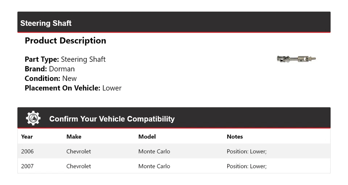Select the Product Description heading
Viewport: 348px width, 185px height.
(65, 41)
